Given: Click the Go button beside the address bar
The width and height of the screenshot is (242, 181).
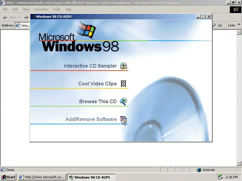Looking at the screenshot, I should click(x=218, y=25).
